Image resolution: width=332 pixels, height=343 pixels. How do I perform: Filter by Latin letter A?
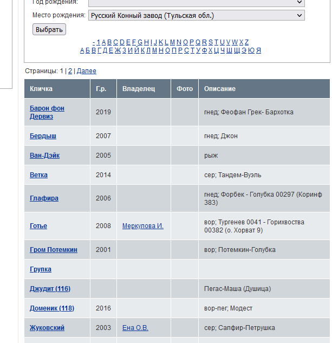click(x=103, y=42)
